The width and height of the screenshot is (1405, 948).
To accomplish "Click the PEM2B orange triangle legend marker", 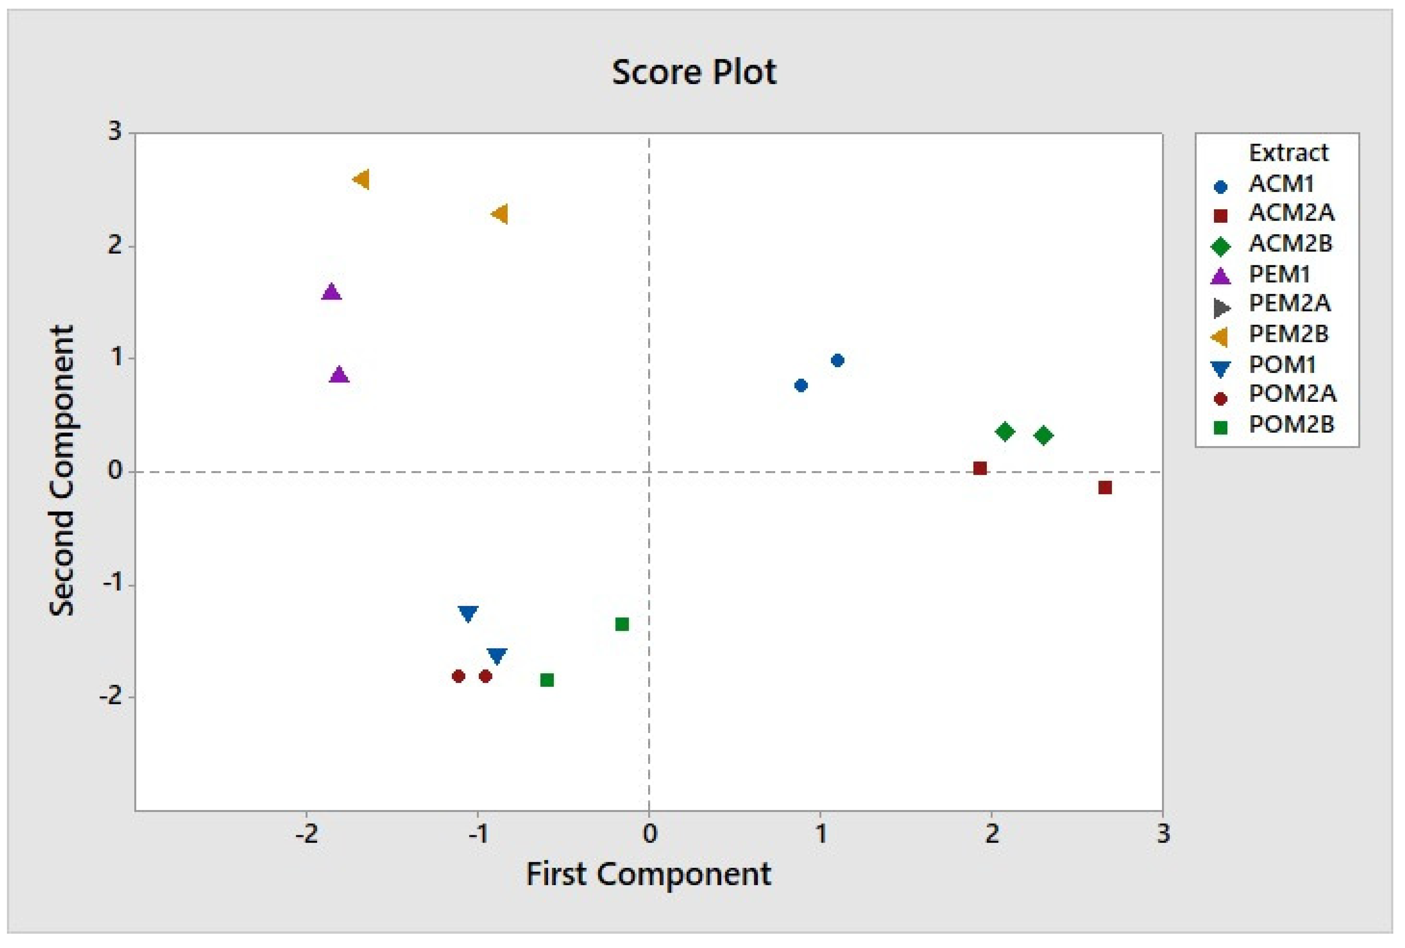I will click(1220, 337).
